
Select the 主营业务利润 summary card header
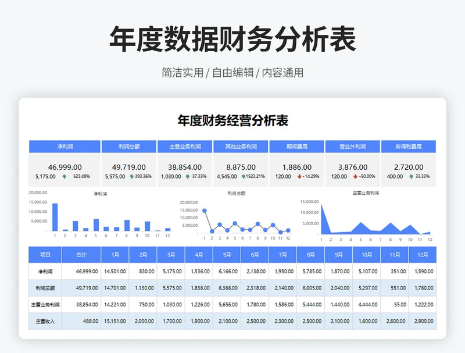185,147
